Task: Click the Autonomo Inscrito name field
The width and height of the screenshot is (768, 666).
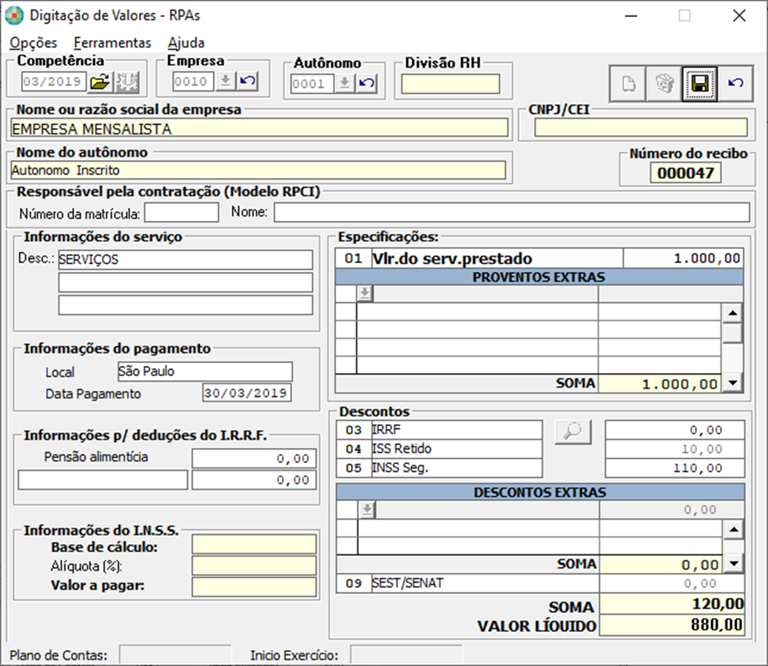Action: (x=257, y=170)
